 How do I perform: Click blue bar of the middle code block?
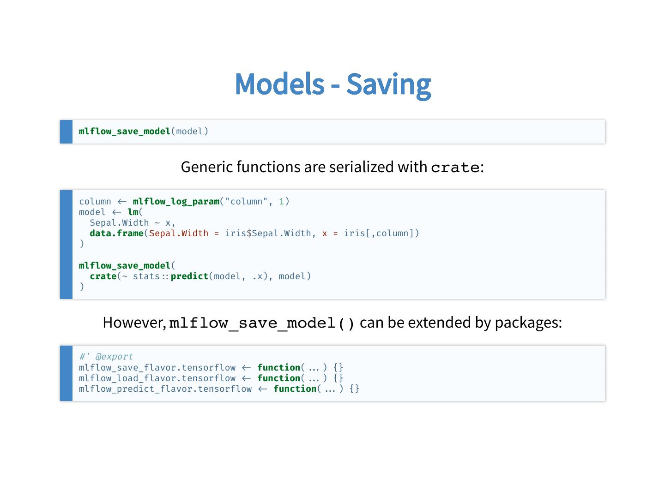(x=66, y=245)
